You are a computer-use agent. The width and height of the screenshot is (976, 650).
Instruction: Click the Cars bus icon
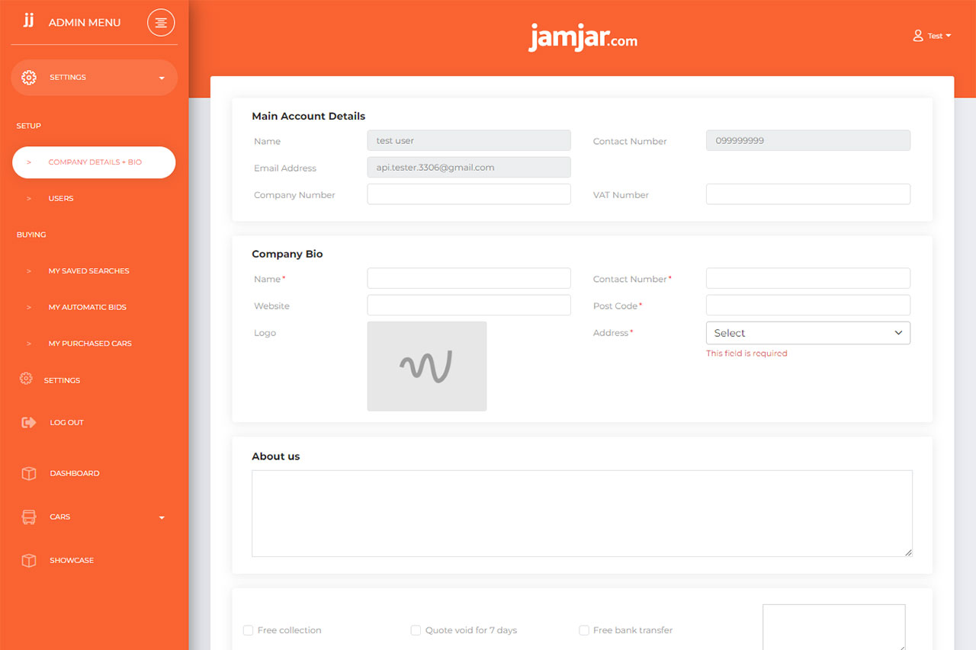pos(29,517)
